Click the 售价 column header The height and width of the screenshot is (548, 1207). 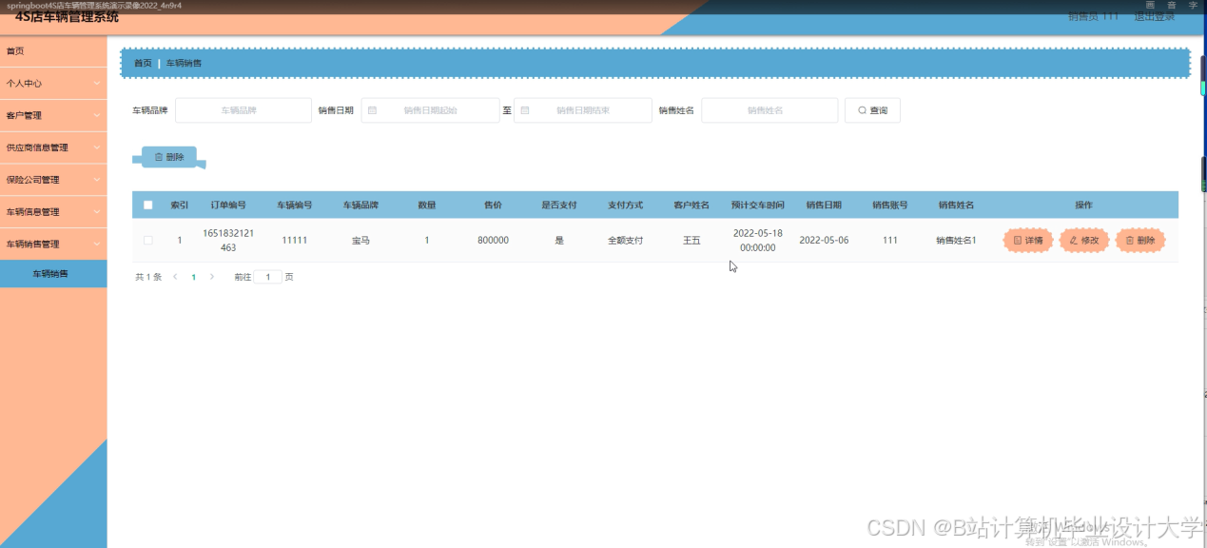tap(493, 205)
